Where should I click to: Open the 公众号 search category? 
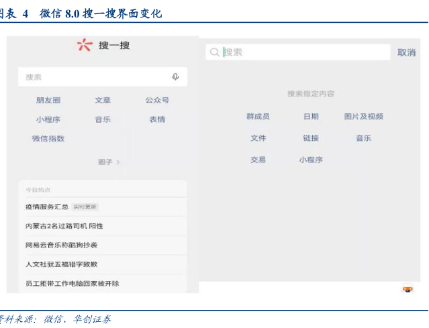[x=157, y=100]
